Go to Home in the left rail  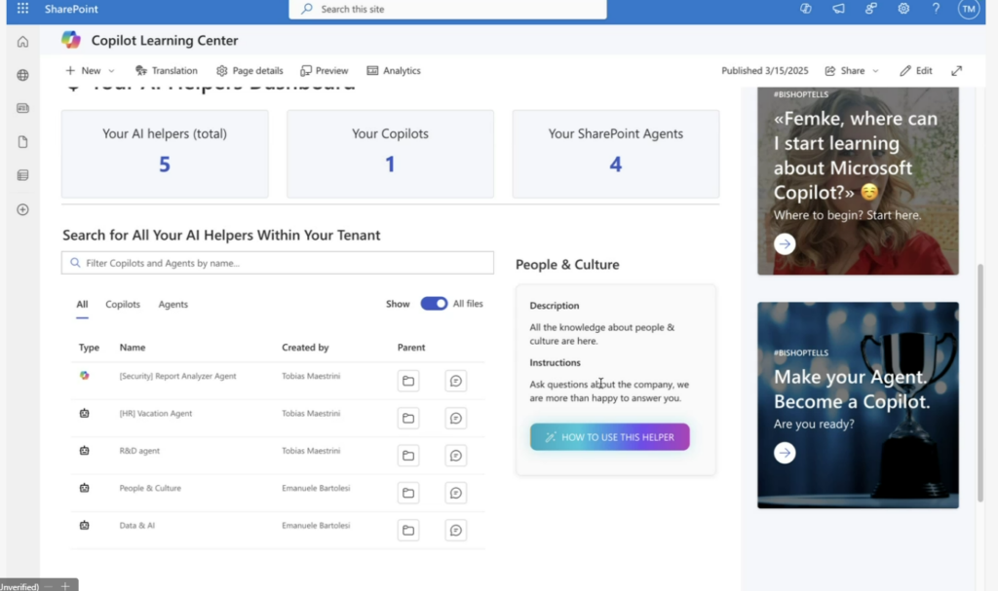pos(23,42)
